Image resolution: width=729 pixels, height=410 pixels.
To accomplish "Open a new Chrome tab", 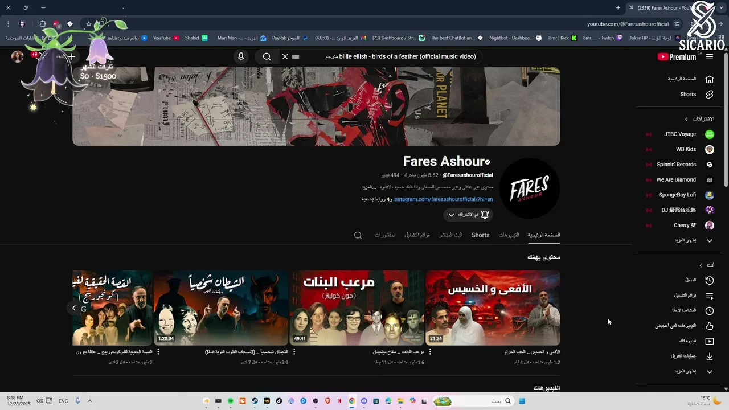I will tap(618, 8).
